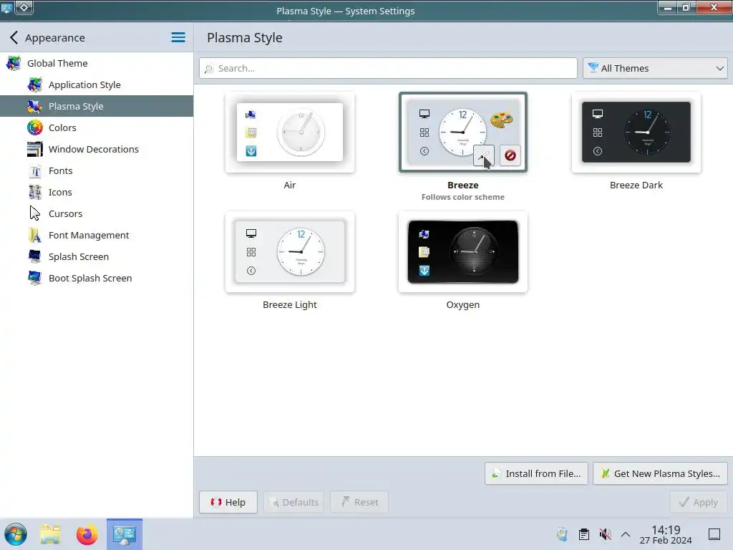
Task: Click the Apply button
Action: (x=699, y=502)
